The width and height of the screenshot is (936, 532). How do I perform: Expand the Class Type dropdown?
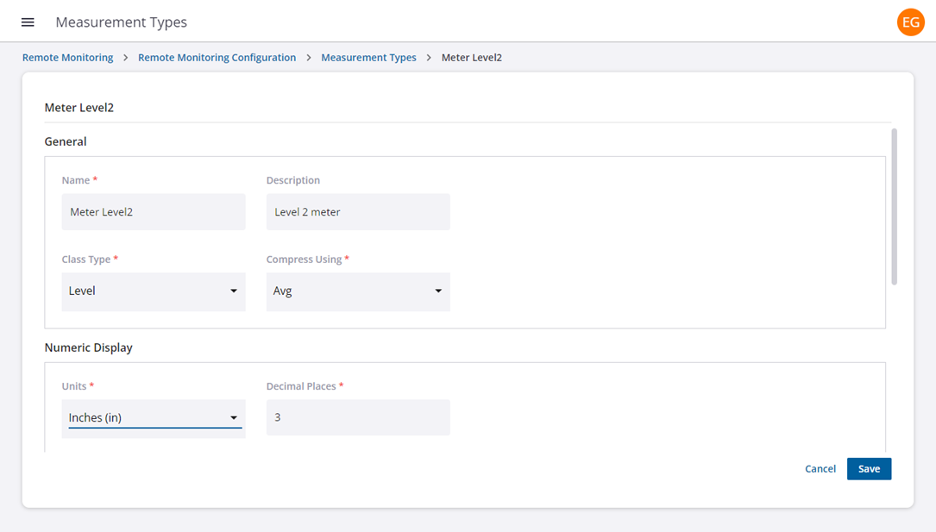coord(154,291)
